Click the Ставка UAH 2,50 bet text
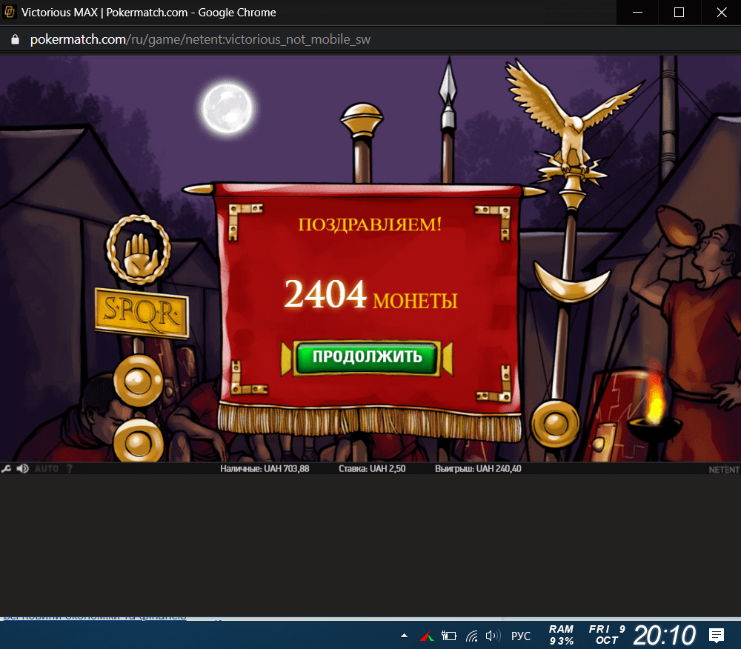The width and height of the screenshot is (741, 649). pos(372,468)
